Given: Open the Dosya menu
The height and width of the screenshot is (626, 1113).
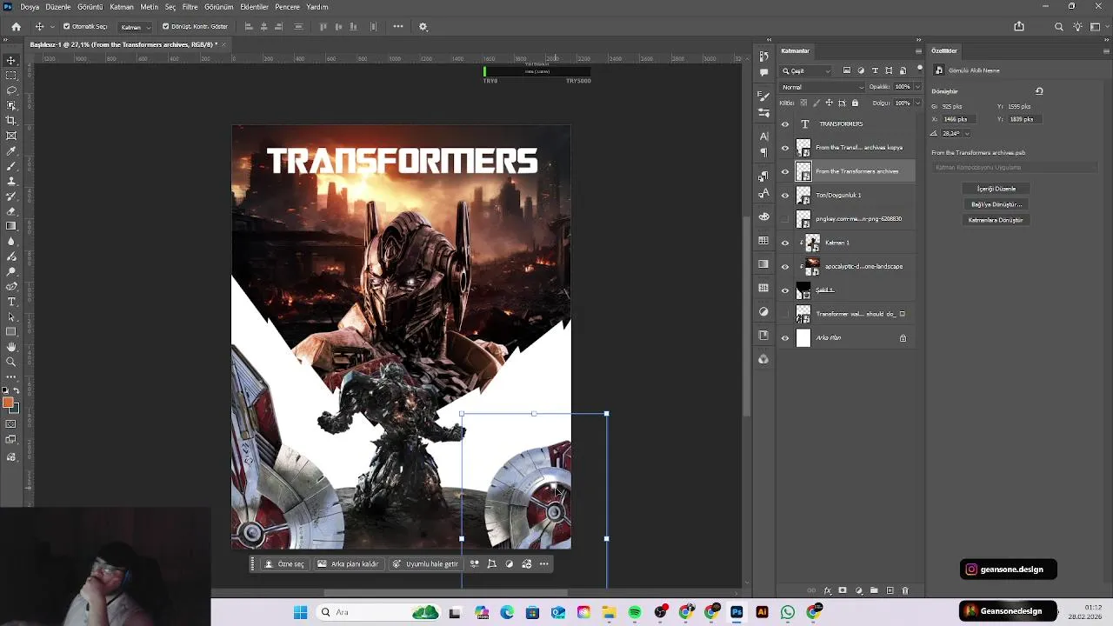Looking at the screenshot, I should pos(30,7).
